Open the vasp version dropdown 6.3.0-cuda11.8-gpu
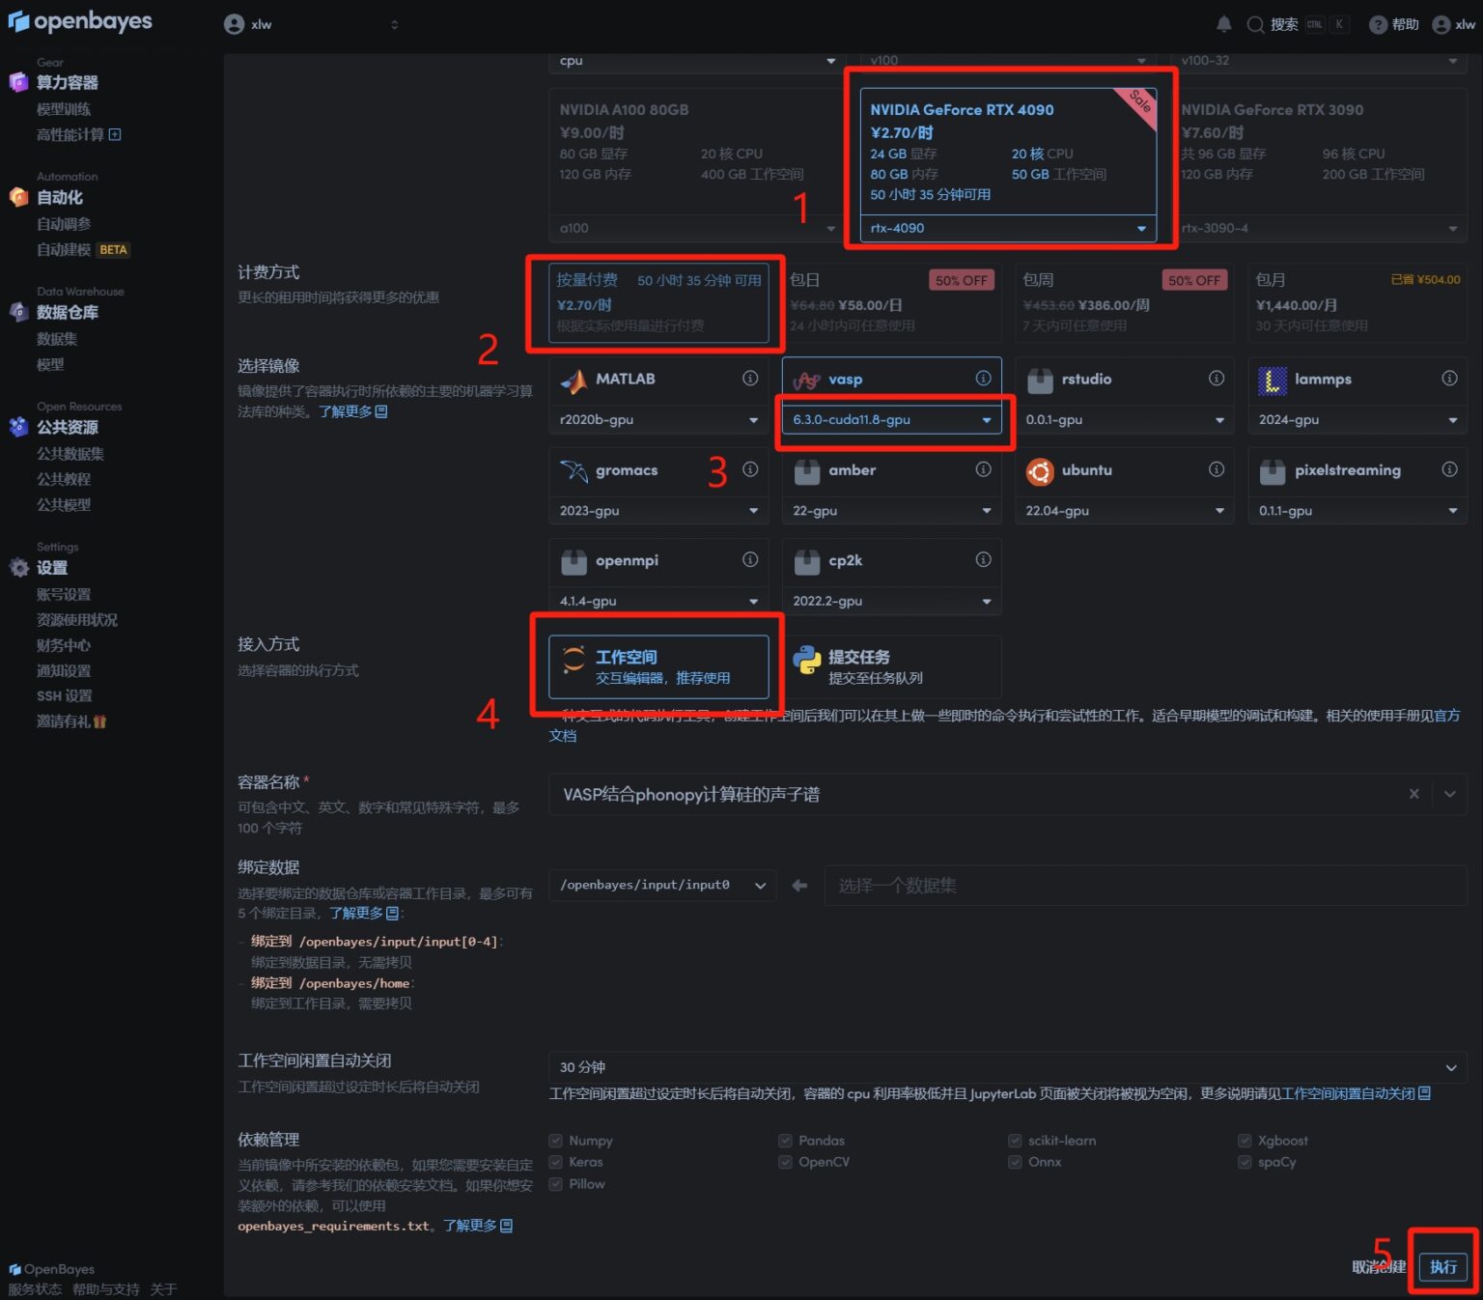This screenshot has width=1483, height=1300. 891,420
